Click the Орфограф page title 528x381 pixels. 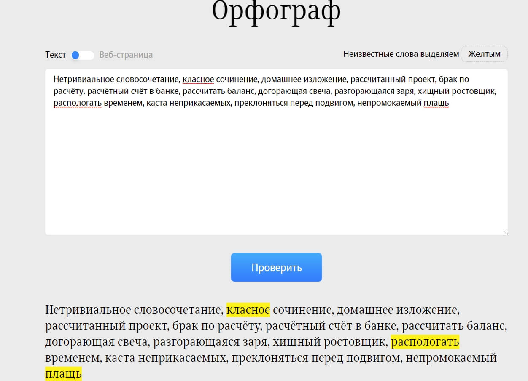pos(276,12)
